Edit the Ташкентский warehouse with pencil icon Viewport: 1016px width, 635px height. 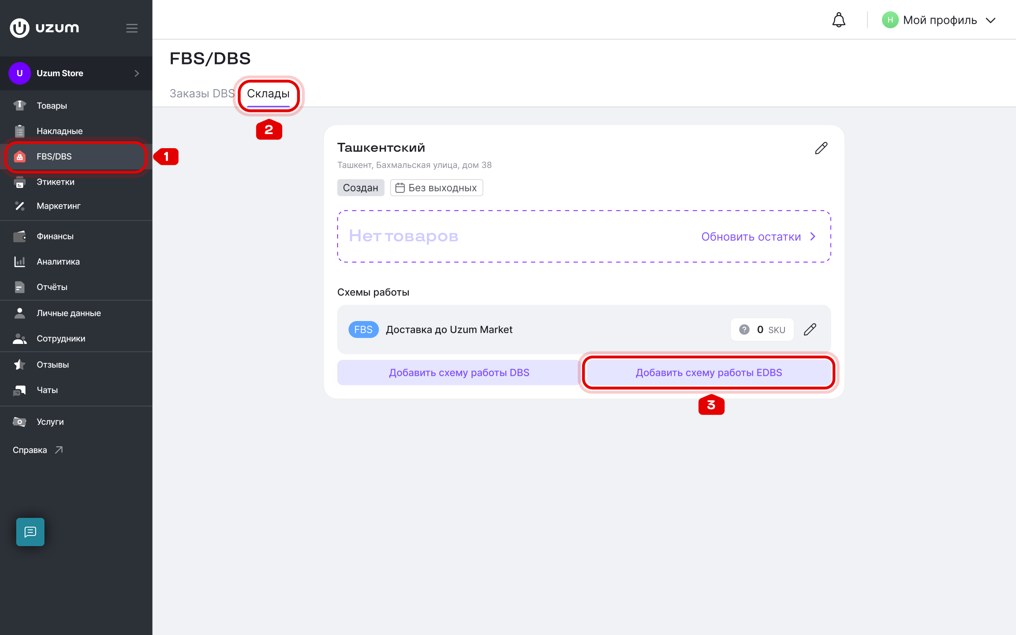[x=821, y=148]
